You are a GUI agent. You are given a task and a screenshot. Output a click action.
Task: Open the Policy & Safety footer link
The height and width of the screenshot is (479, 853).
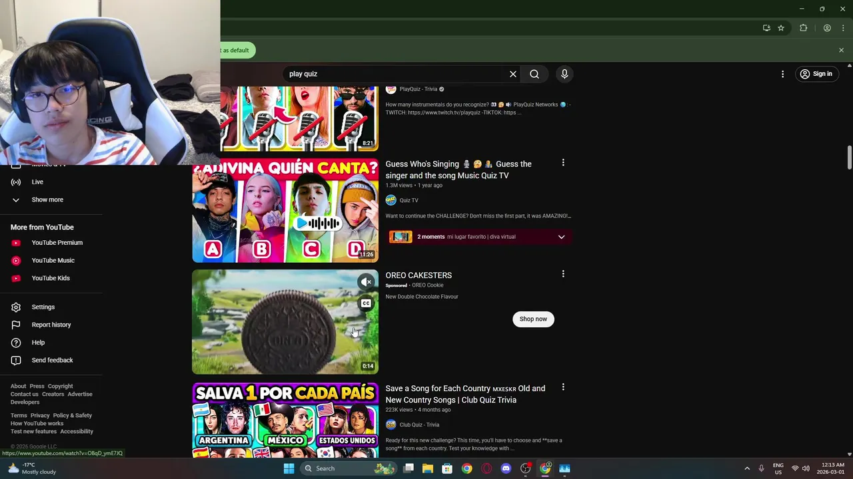coord(73,415)
